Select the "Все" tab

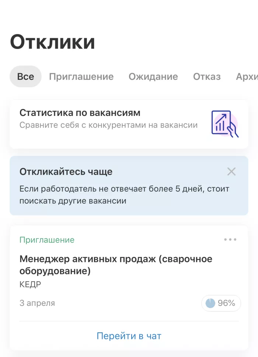pyautogui.click(x=25, y=77)
